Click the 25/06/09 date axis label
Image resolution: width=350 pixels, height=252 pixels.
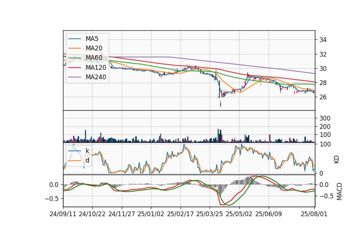269,214
